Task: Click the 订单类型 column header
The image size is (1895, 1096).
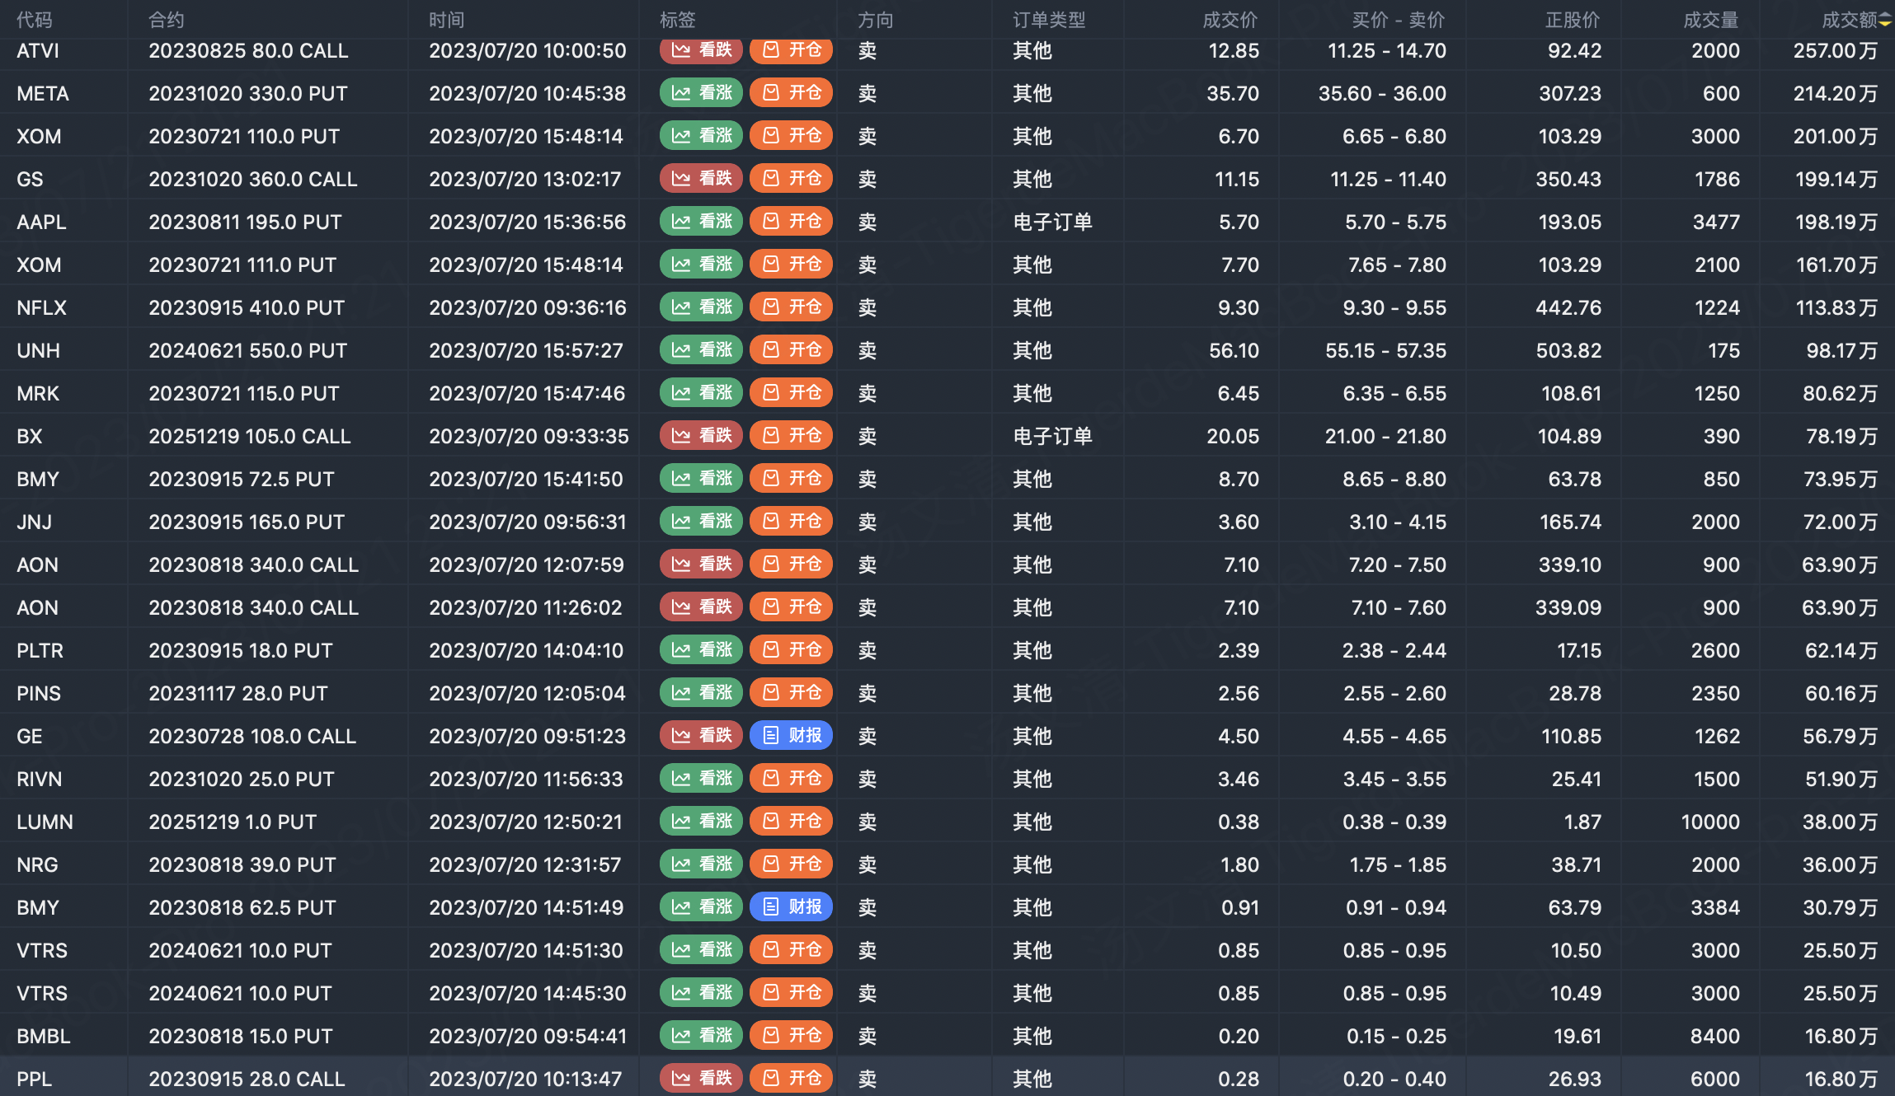Action: coord(1049,20)
